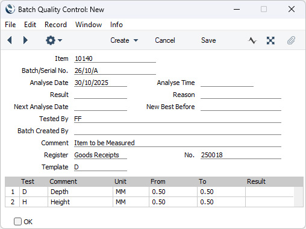This screenshot has height=229, width=306.
Task: Click the header Result input field
Action: (101, 95)
